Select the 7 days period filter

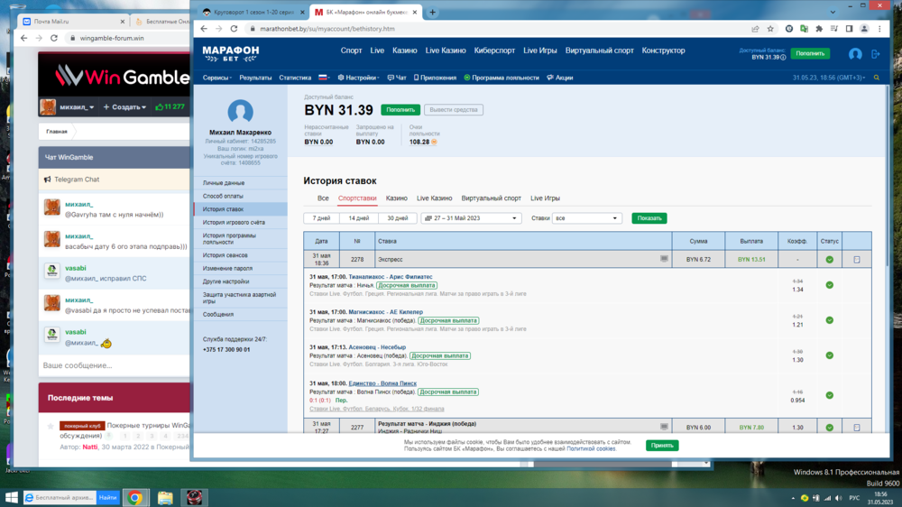pyautogui.click(x=321, y=218)
